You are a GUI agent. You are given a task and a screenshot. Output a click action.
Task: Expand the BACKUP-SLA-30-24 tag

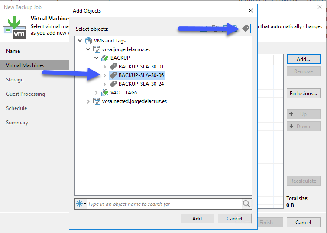tap(105, 84)
